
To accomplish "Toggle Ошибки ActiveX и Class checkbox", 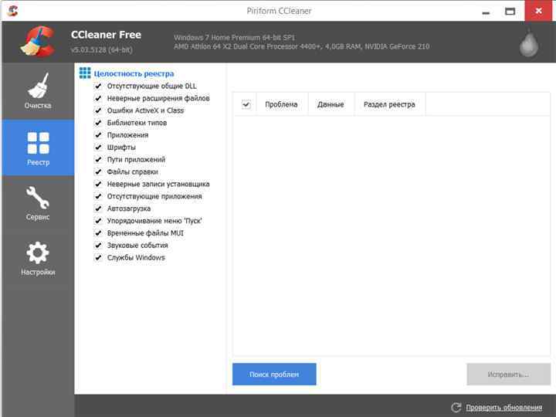I will pyautogui.click(x=98, y=110).
